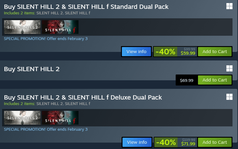Open SILENT HILL f thumbnail in Deluxe Dual Pack

coord(60,118)
